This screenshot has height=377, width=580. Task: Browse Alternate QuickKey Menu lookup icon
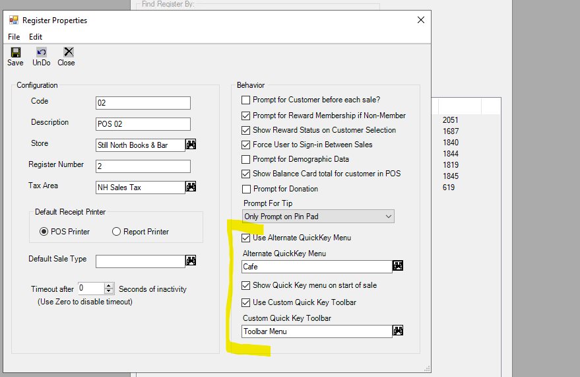398,265
